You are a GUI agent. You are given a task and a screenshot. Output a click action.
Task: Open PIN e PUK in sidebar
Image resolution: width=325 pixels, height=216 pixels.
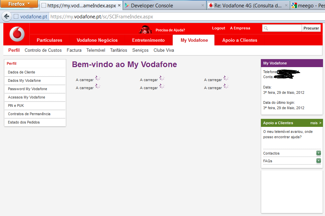tap(16, 105)
